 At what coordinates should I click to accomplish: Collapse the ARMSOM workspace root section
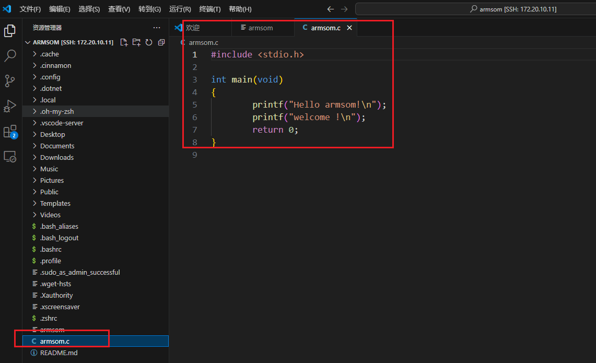point(28,42)
